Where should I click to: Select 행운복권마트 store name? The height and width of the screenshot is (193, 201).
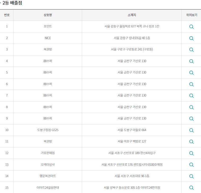pos(48,176)
